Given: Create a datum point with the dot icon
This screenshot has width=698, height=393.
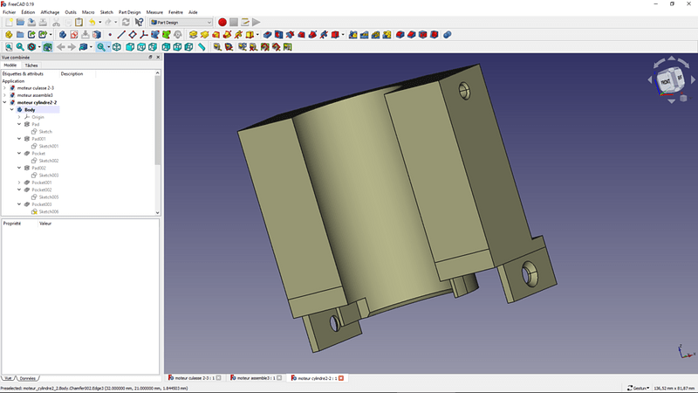Looking at the screenshot, I should click(x=110, y=35).
